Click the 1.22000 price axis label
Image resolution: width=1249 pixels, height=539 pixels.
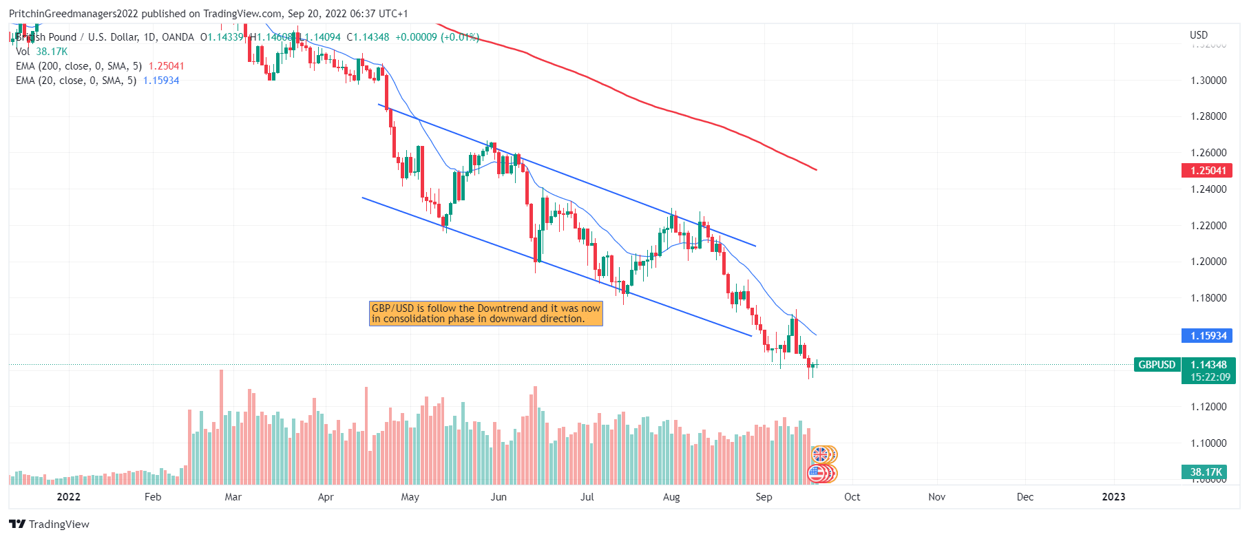tap(1208, 226)
